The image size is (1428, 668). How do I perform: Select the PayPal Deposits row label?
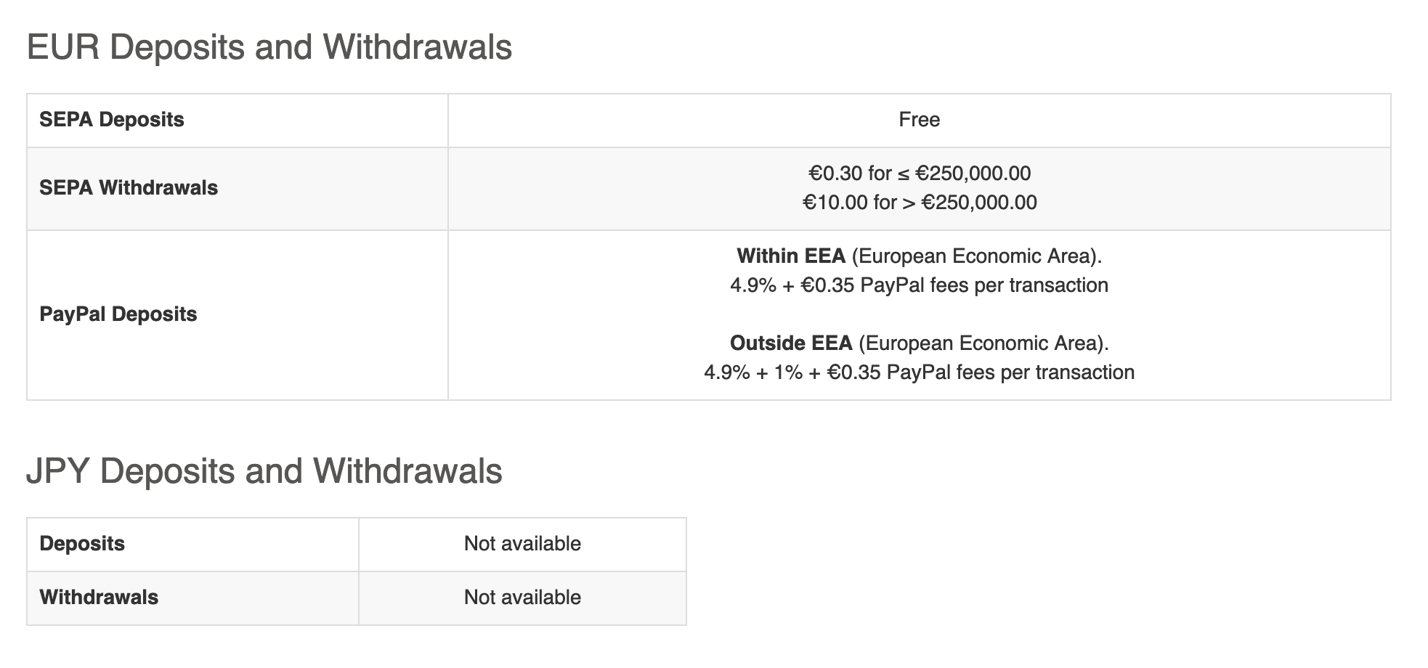[118, 314]
